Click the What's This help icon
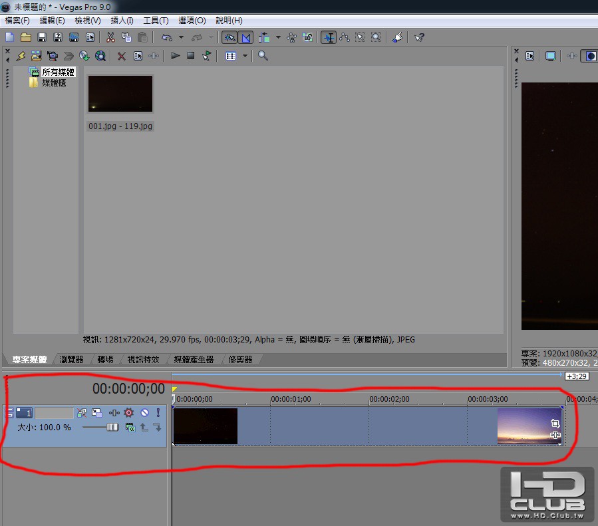The width and height of the screenshot is (598, 526). pos(419,37)
